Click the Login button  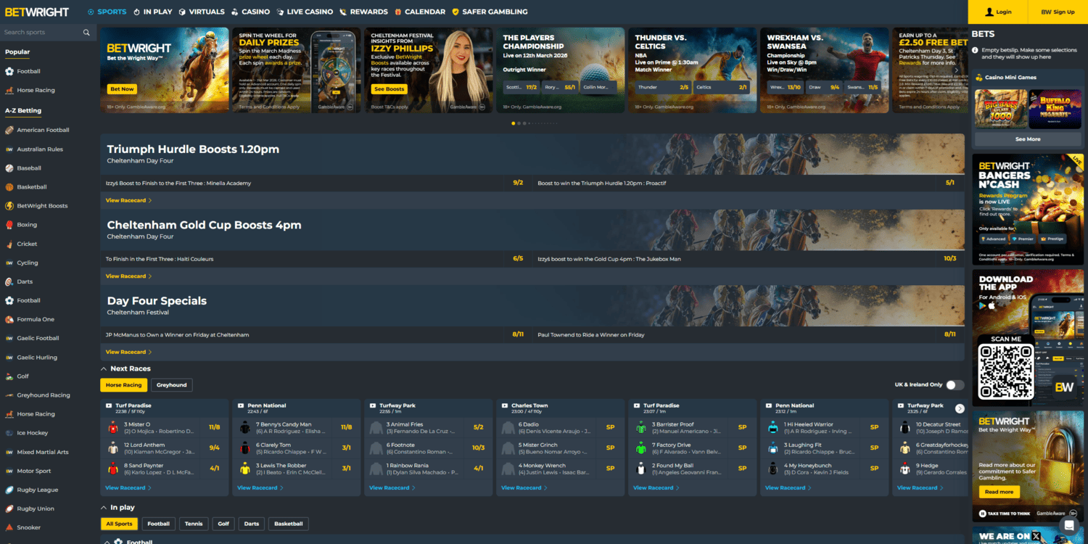998,12
